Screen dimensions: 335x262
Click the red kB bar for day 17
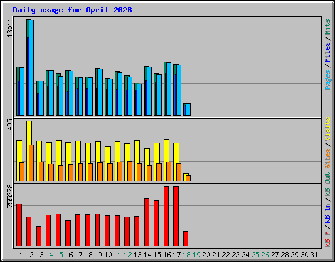(x=176, y=216)
